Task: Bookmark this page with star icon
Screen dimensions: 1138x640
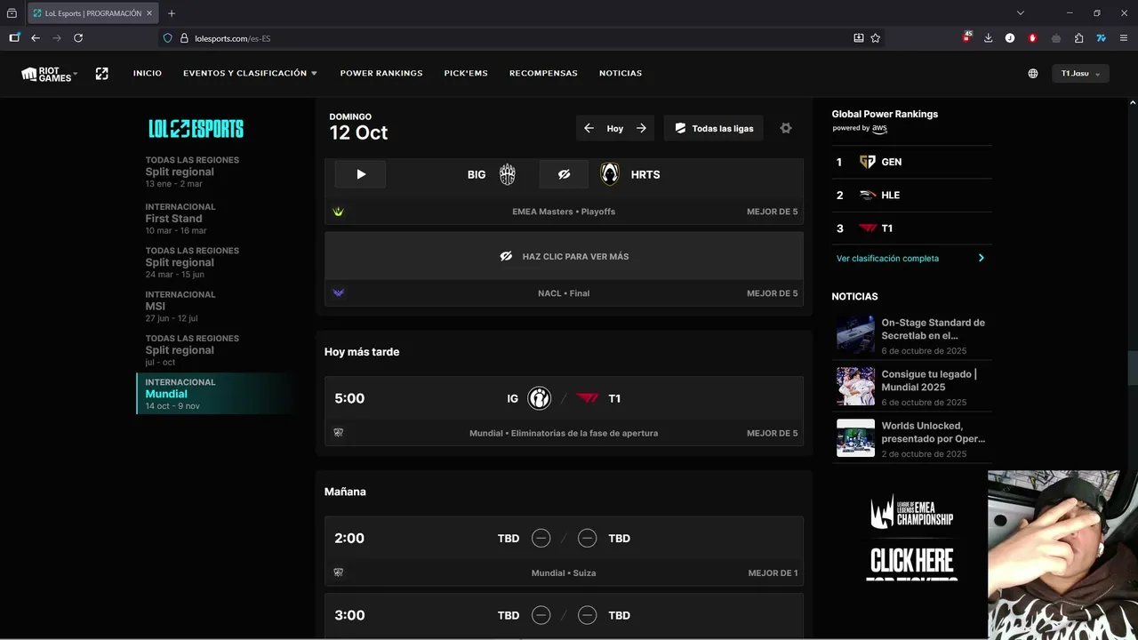Action: pyautogui.click(x=876, y=38)
